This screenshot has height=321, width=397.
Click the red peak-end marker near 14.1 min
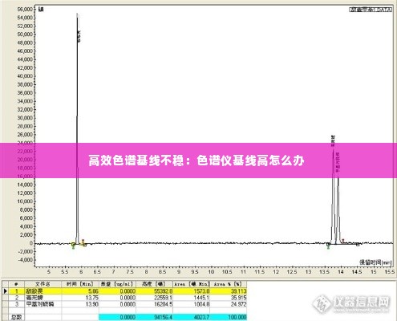(x=343, y=241)
